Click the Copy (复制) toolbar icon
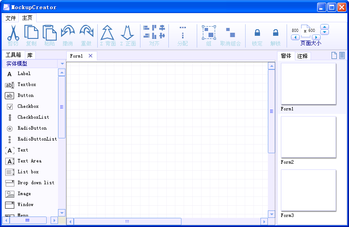 [31, 33]
